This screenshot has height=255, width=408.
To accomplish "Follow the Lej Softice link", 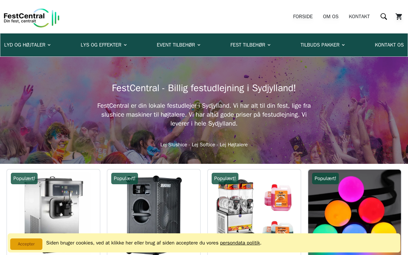I will 203,145.
